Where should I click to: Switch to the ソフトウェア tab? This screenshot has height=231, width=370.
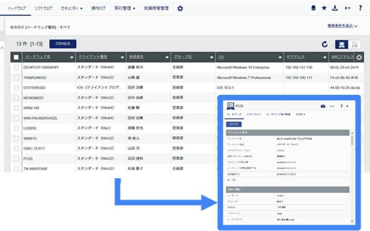[44, 8]
